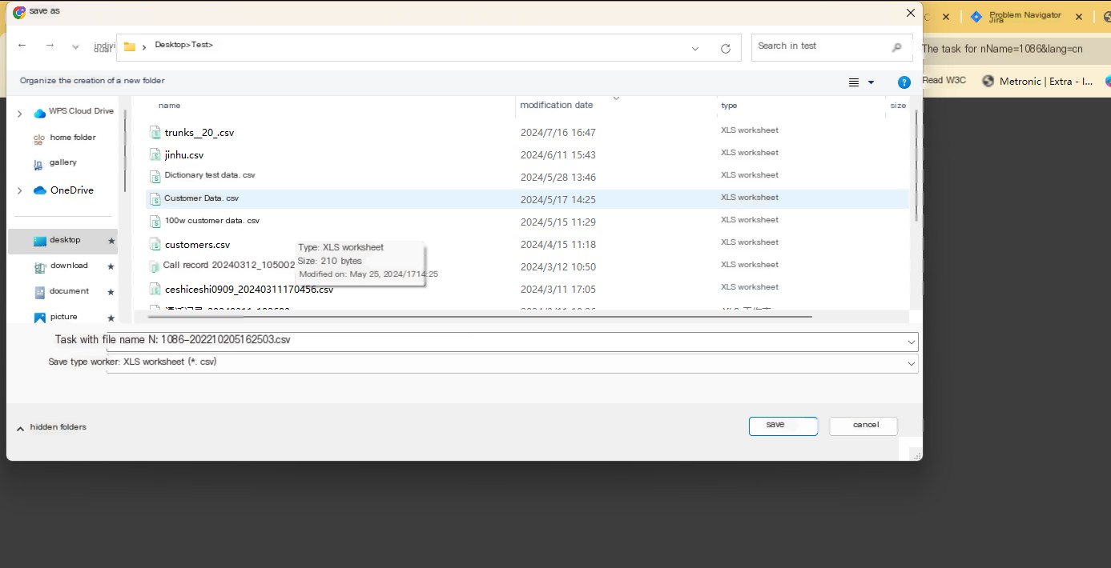Click the 100w customer data file icon

click(155, 222)
